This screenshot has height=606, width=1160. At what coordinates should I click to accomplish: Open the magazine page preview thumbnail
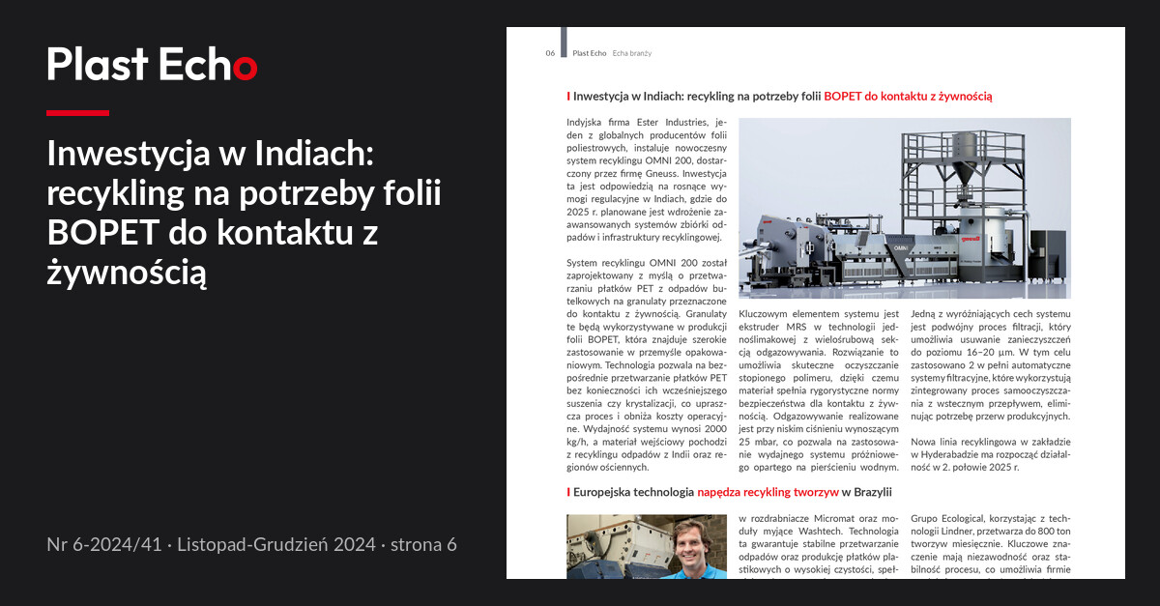pos(816,303)
